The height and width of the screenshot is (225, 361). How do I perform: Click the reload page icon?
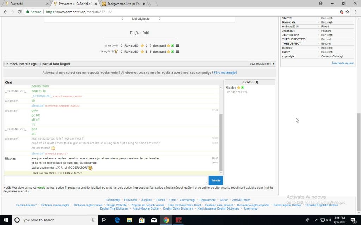[x=20, y=12]
